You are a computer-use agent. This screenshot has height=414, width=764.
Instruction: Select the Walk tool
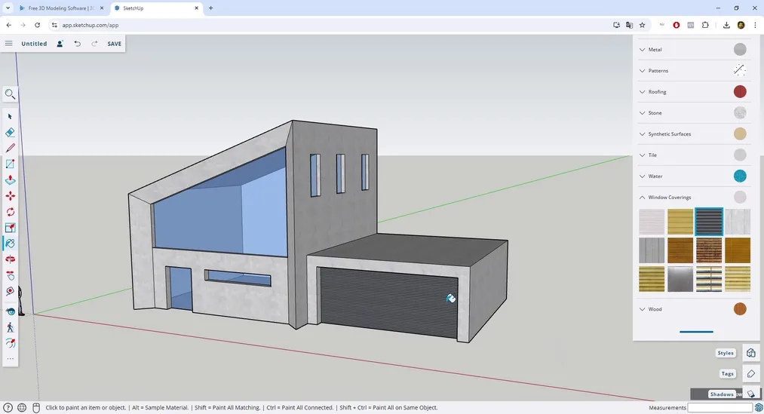(x=10, y=327)
